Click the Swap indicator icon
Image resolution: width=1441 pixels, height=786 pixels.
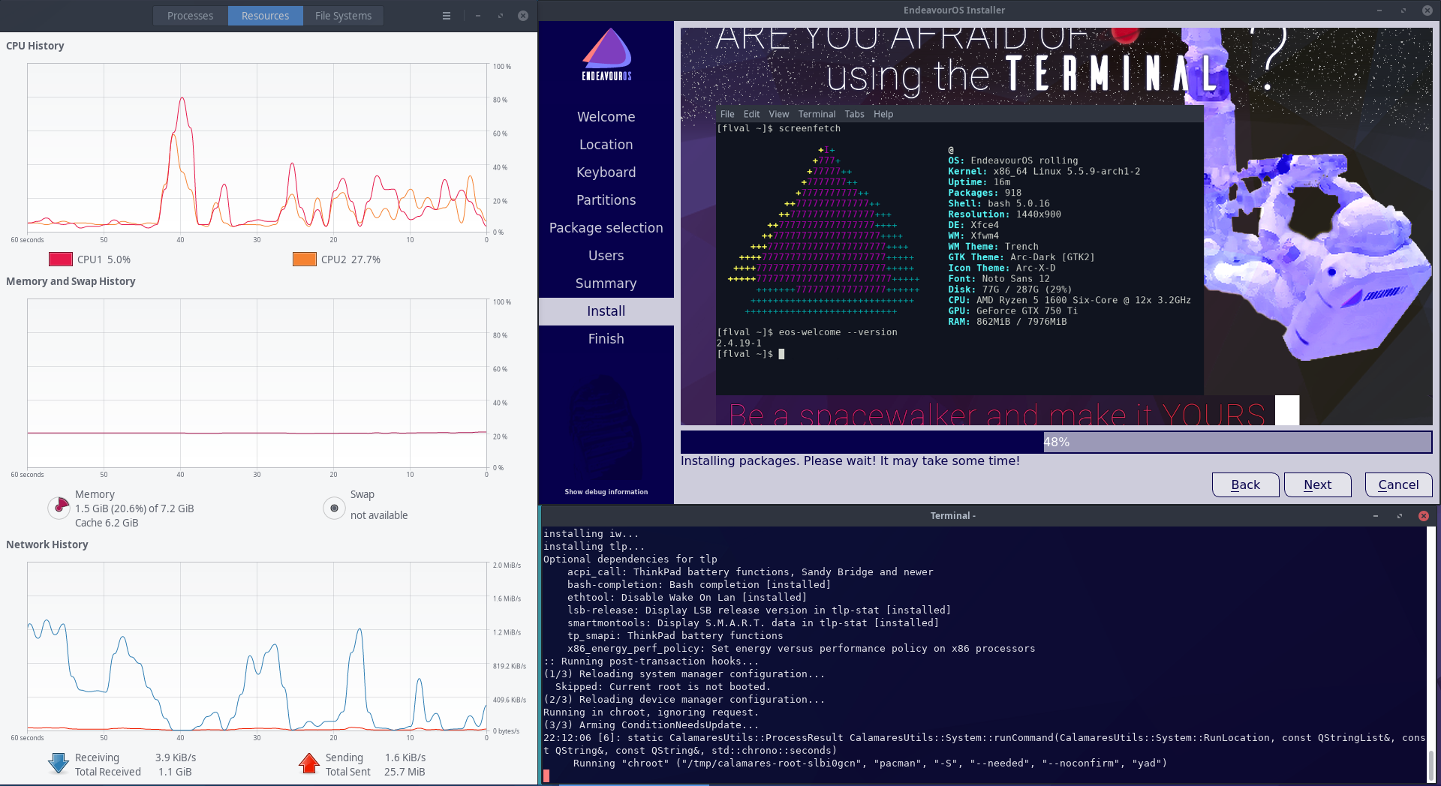click(334, 508)
